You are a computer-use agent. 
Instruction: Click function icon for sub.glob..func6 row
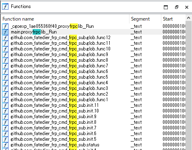(x=5, y=71)
